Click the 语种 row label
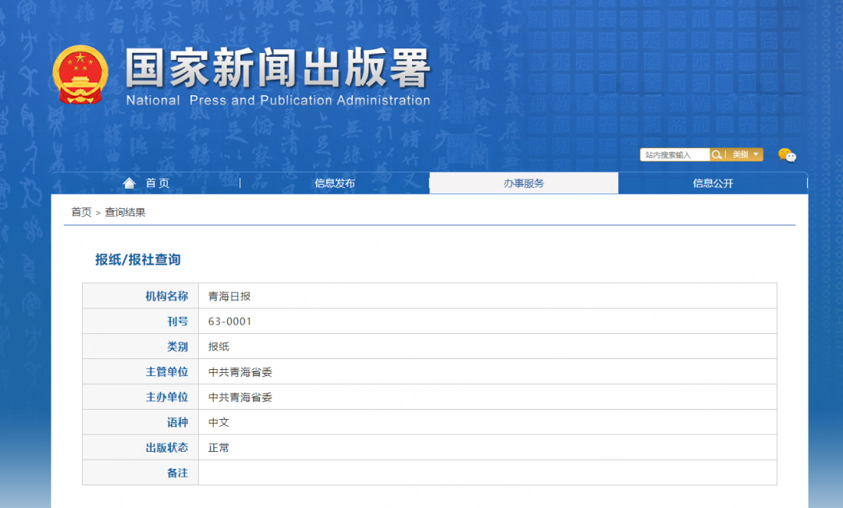The width and height of the screenshot is (843, 508). coord(177,422)
